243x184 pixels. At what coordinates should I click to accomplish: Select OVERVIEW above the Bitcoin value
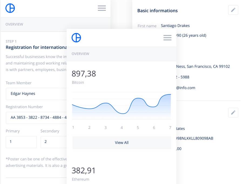80,54
